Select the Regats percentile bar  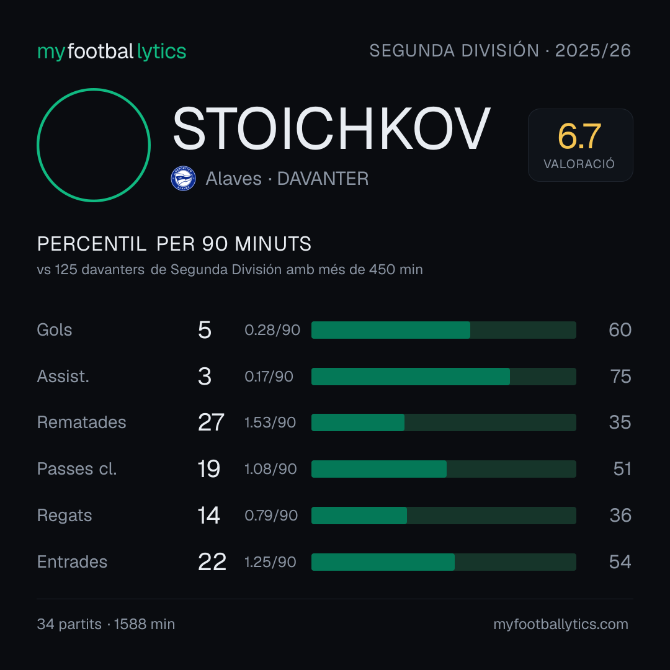[x=444, y=516]
